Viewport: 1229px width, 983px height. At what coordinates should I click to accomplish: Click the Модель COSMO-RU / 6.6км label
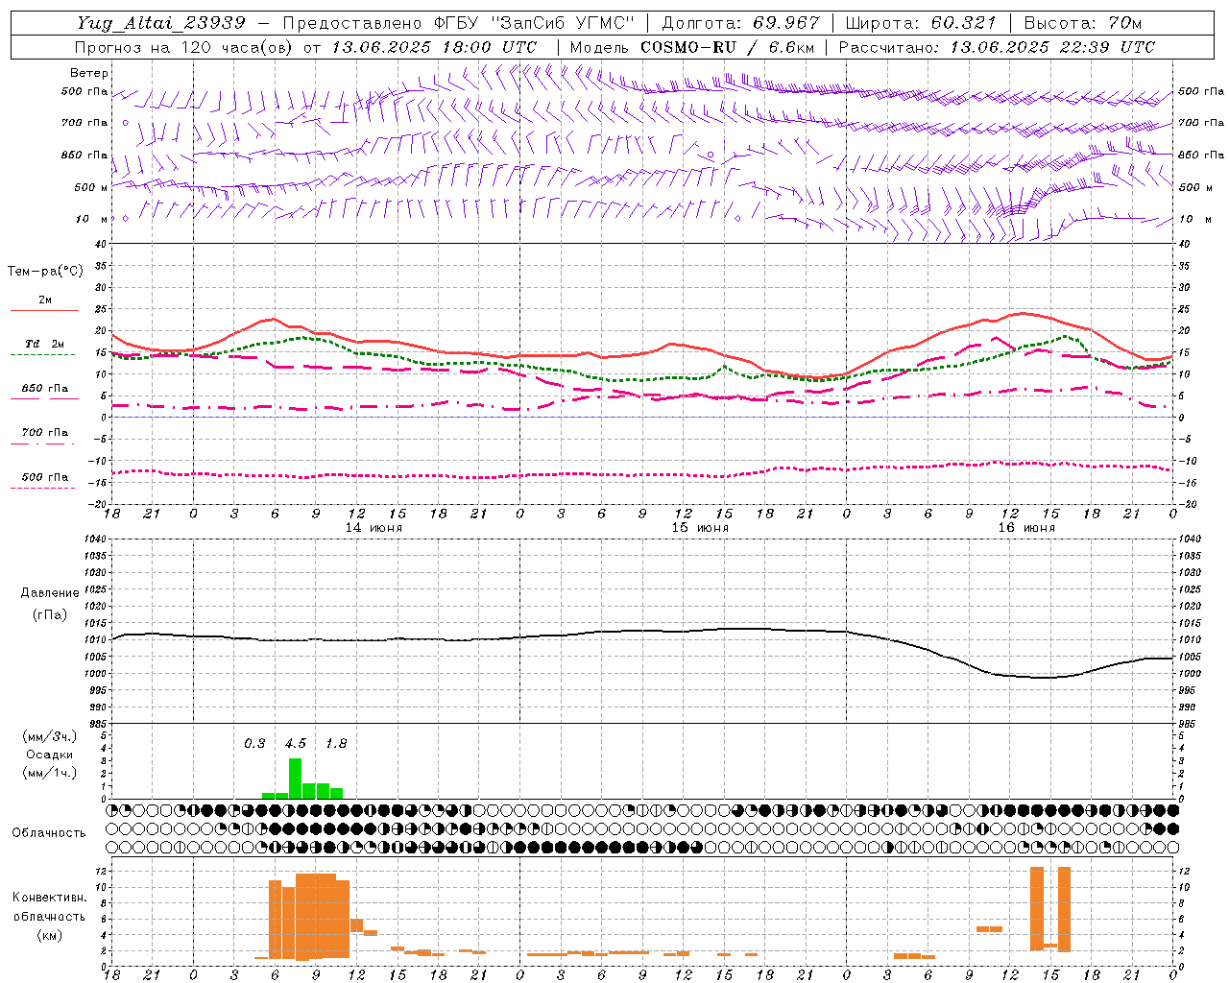[x=692, y=47]
